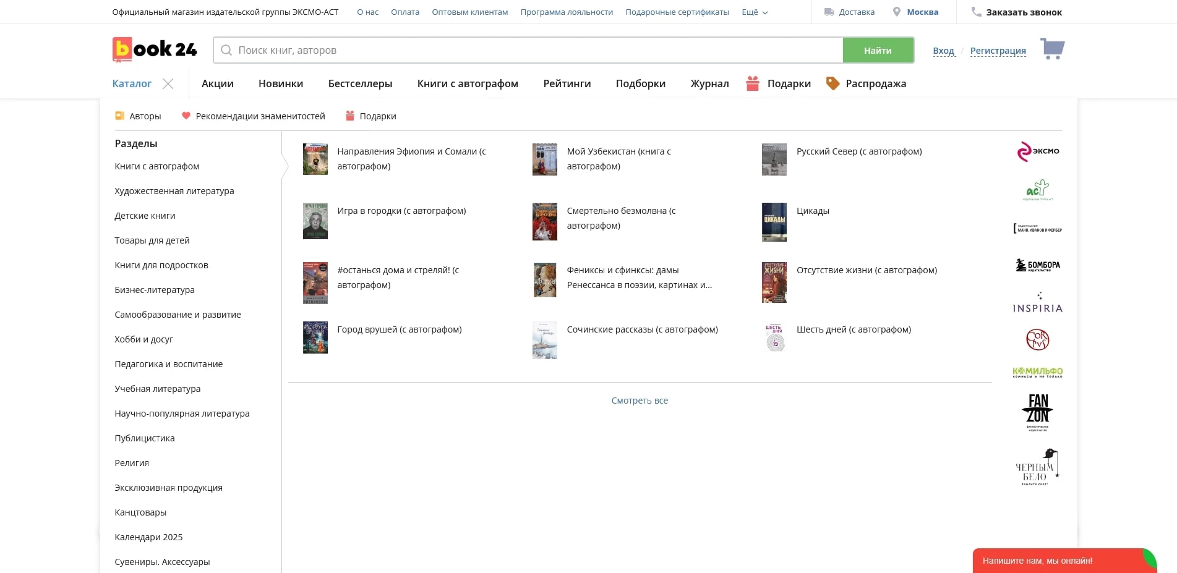
Task: Click the FAN ZON publisher logo
Action: click(x=1038, y=412)
